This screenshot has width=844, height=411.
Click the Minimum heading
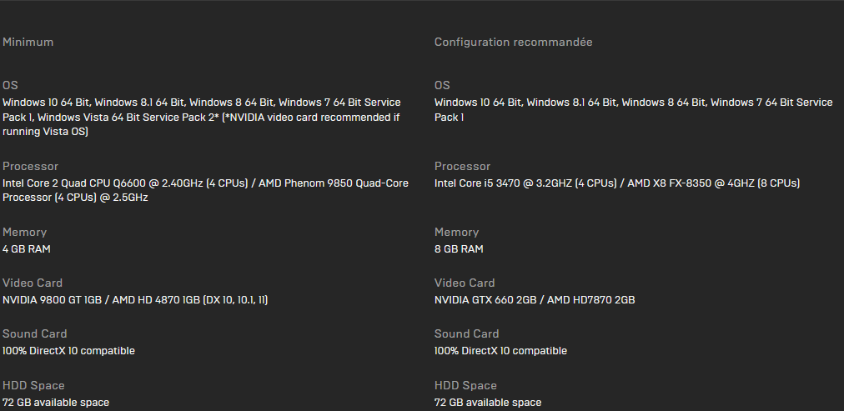click(28, 42)
